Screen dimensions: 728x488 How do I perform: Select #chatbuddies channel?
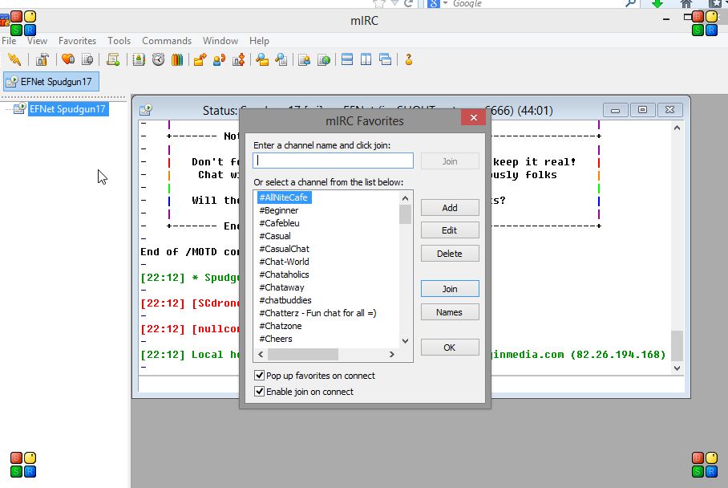pyautogui.click(x=285, y=300)
